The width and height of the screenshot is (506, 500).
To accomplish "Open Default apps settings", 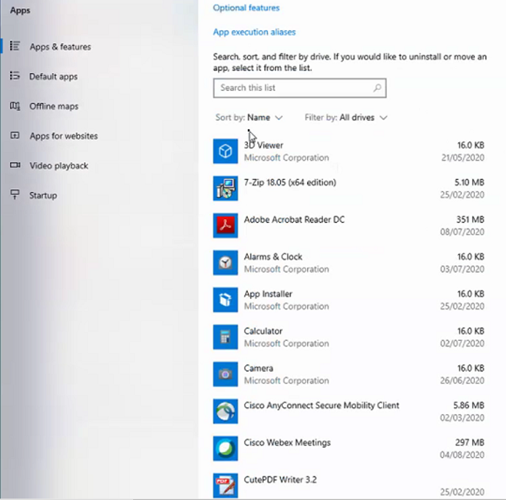I will (x=53, y=76).
